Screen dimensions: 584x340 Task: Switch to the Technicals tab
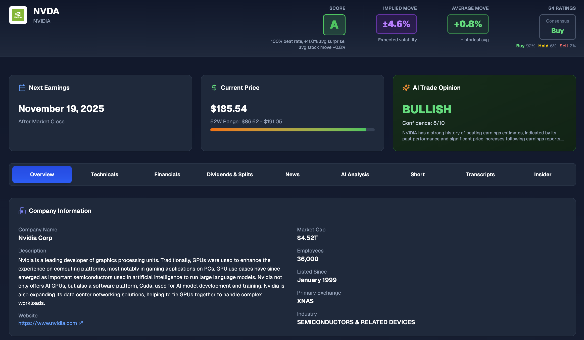point(105,174)
